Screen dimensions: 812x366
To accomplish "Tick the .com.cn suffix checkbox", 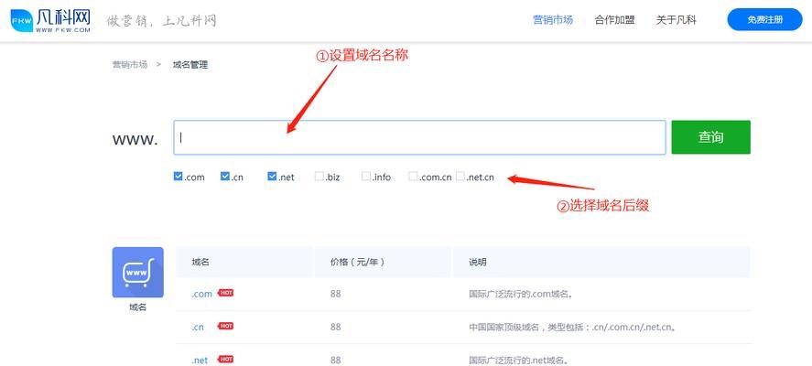I will (x=413, y=177).
